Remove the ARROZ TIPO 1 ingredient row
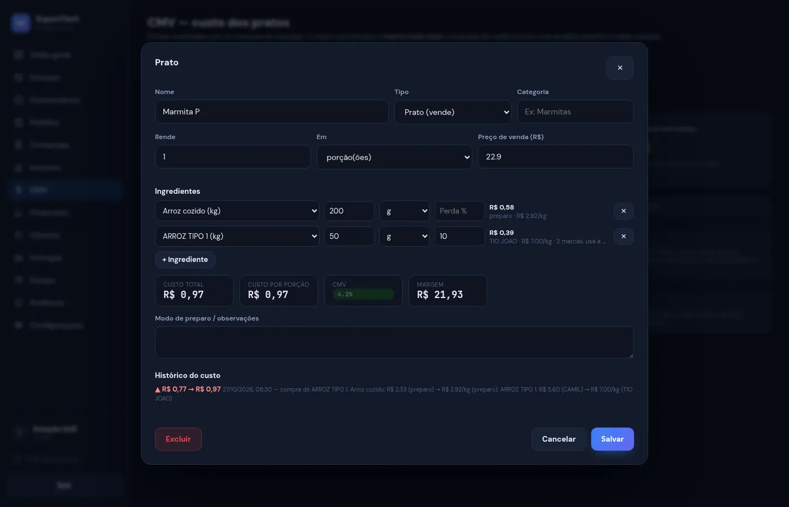This screenshot has width=789, height=507. tap(623, 237)
